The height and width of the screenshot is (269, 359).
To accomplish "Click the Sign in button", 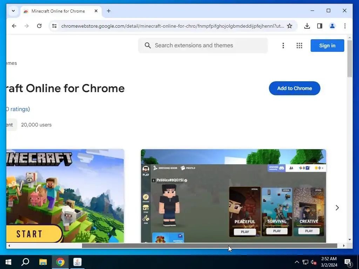I will pos(327,46).
